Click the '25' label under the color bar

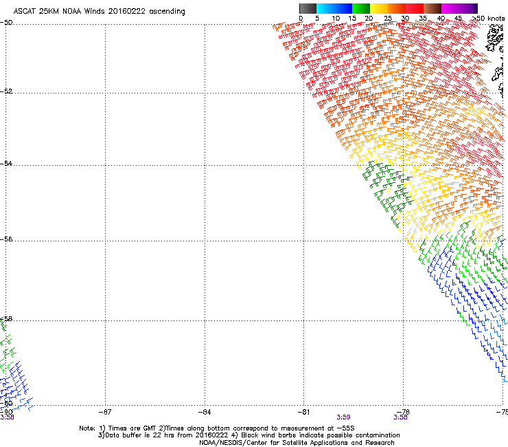click(x=388, y=19)
